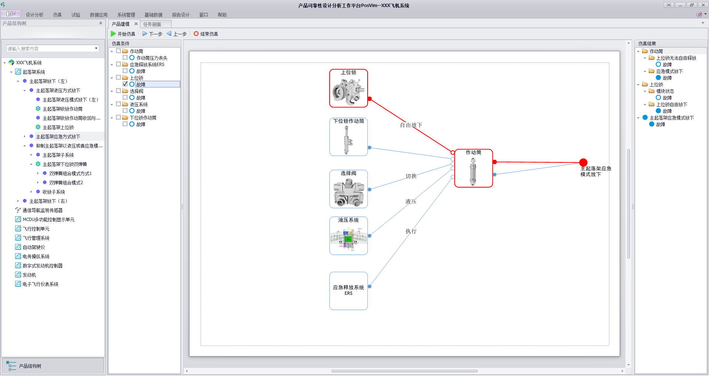Click the red 结束仿真 stop icon

(196, 34)
